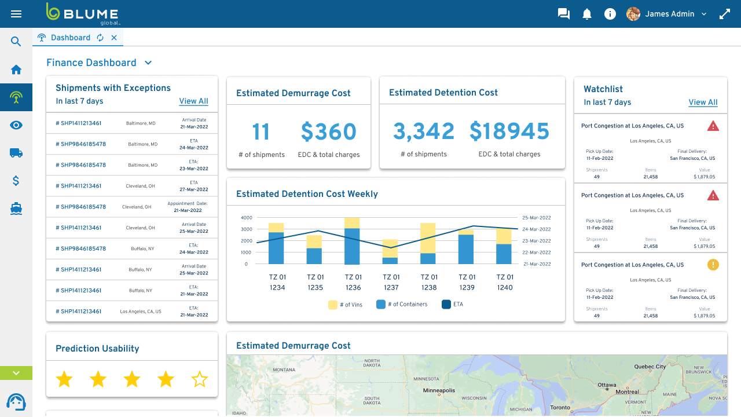The width and height of the screenshot is (741, 417).
Task: Open the sidebar eye visibility icon
Action: 16,125
